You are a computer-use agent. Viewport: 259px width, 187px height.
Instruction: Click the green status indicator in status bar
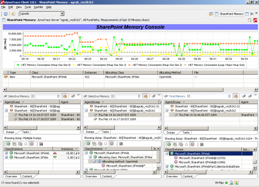[x=226, y=183]
